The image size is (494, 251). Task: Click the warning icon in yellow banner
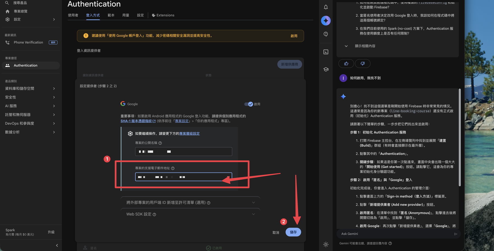tap(86, 36)
